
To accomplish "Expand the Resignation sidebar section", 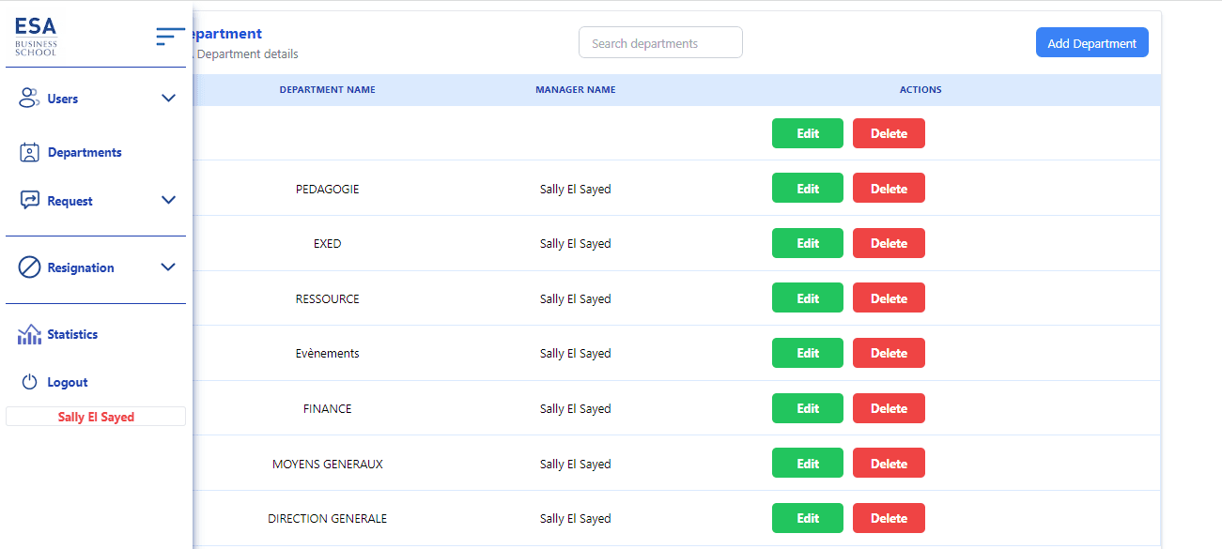I will (x=168, y=267).
